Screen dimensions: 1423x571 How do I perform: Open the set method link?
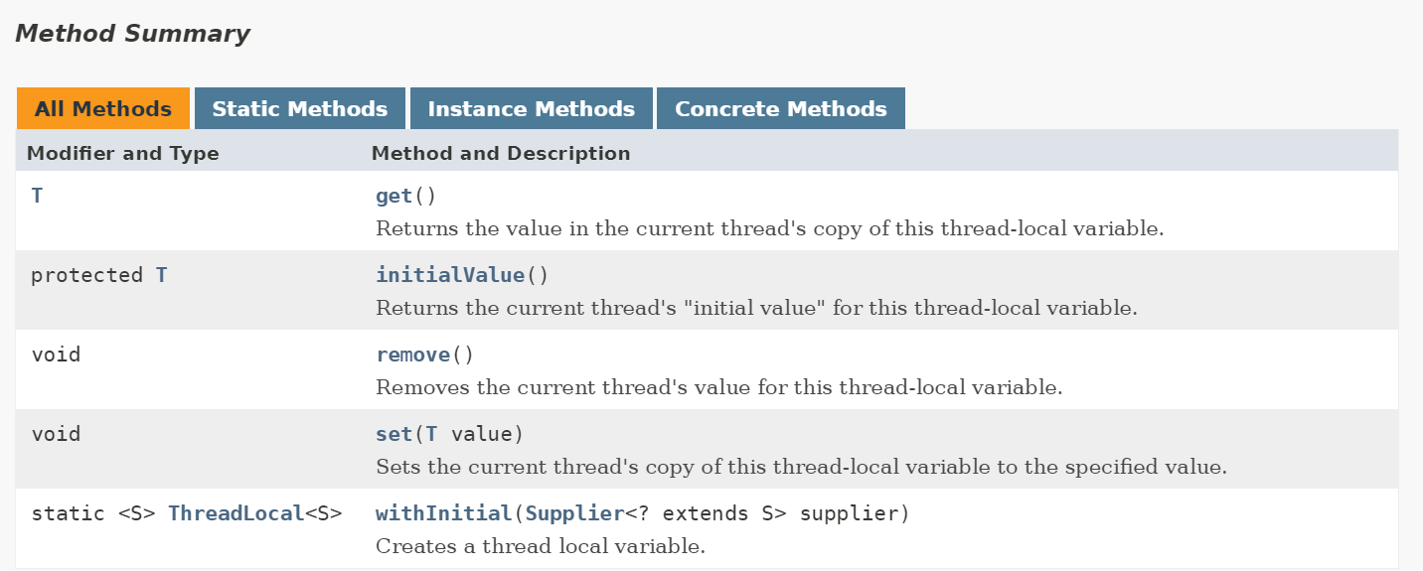click(394, 434)
